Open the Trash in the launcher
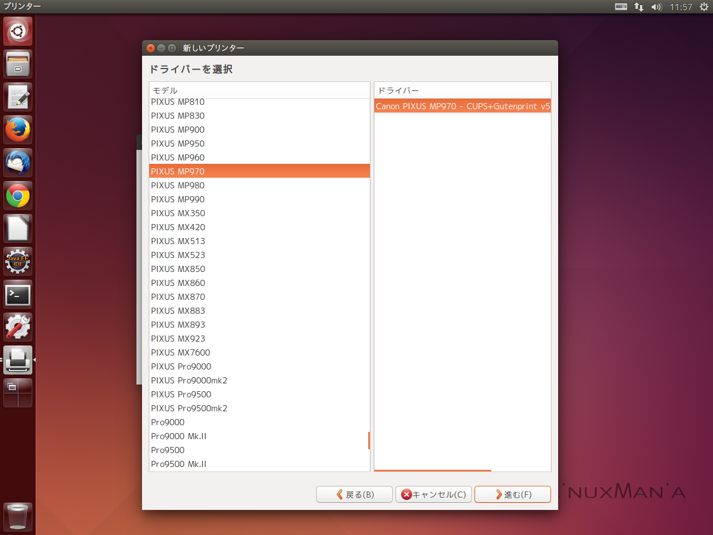 pos(18,517)
